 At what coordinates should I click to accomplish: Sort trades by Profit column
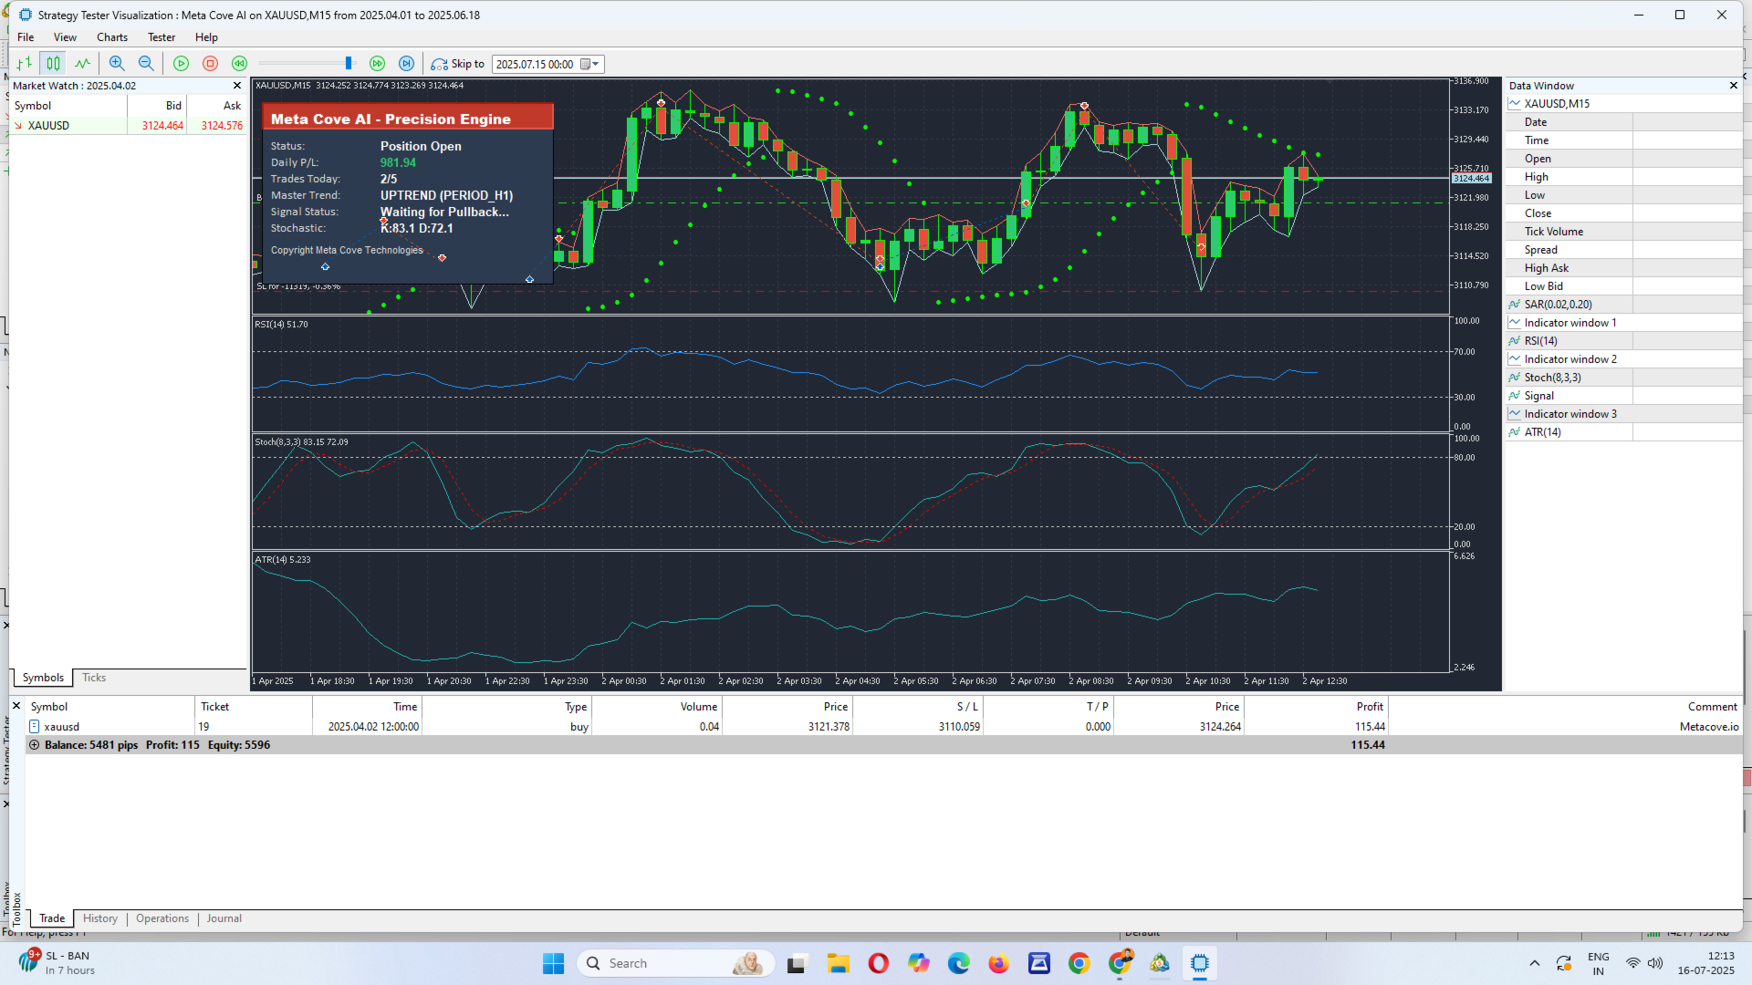click(1315, 707)
